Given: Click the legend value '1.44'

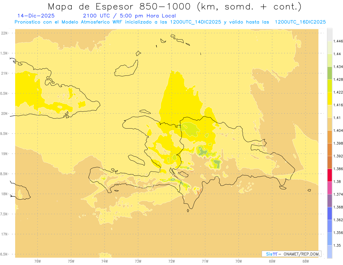Looking at the screenshot, I should (338, 54).
